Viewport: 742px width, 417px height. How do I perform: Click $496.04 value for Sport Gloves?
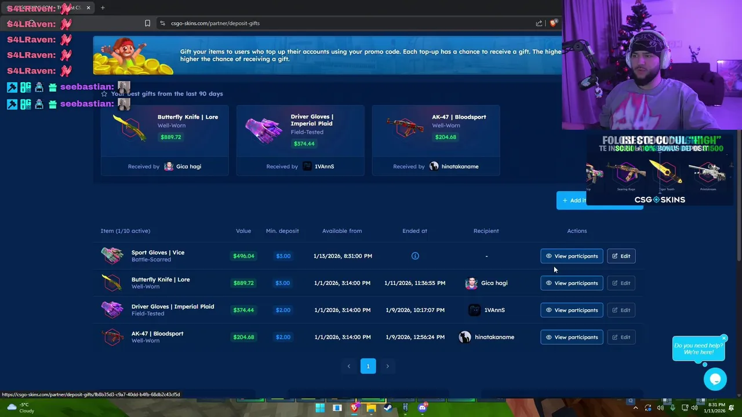click(x=243, y=256)
